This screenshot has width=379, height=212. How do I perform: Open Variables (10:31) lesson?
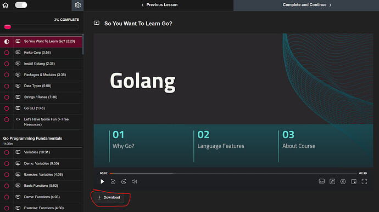(x=41, y=152)
